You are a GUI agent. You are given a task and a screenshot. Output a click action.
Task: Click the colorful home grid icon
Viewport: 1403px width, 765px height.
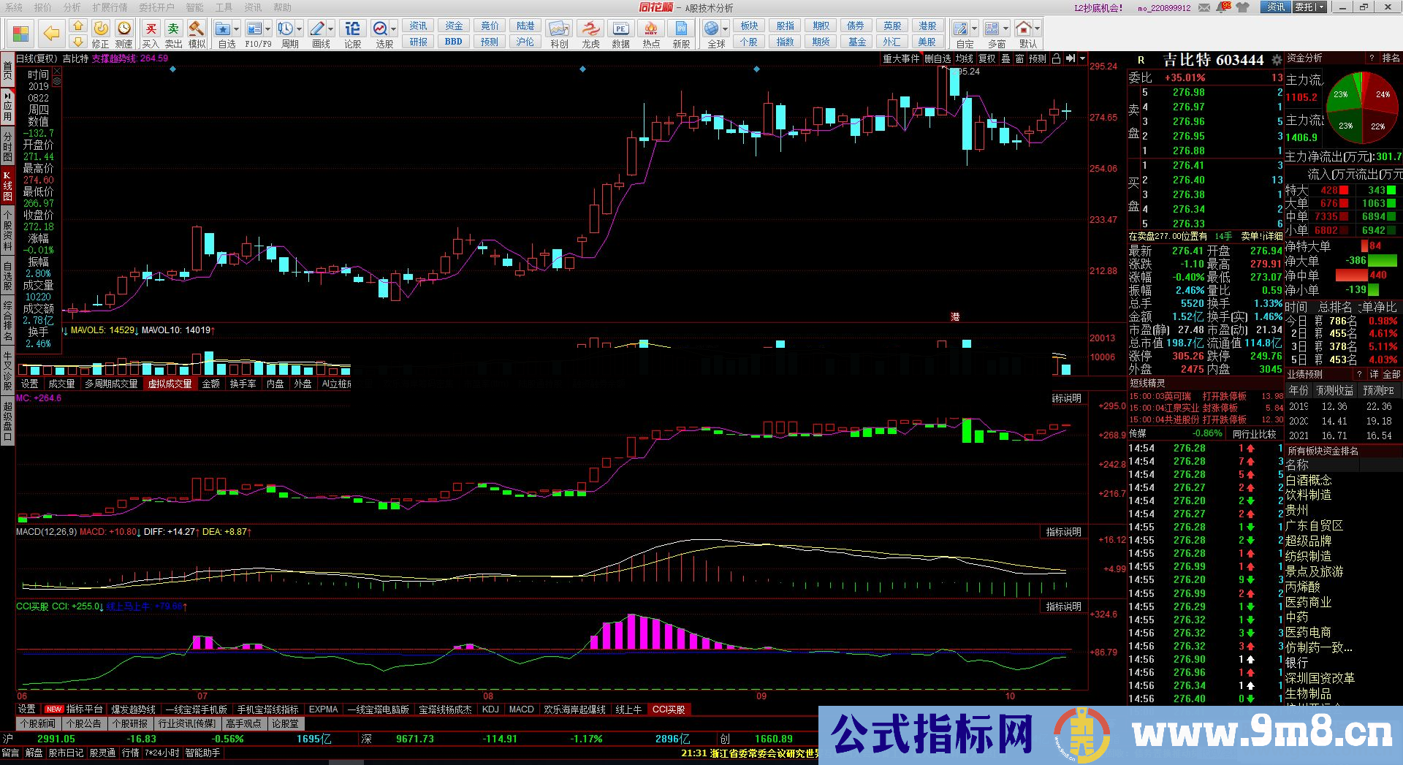tap(21, 34)
